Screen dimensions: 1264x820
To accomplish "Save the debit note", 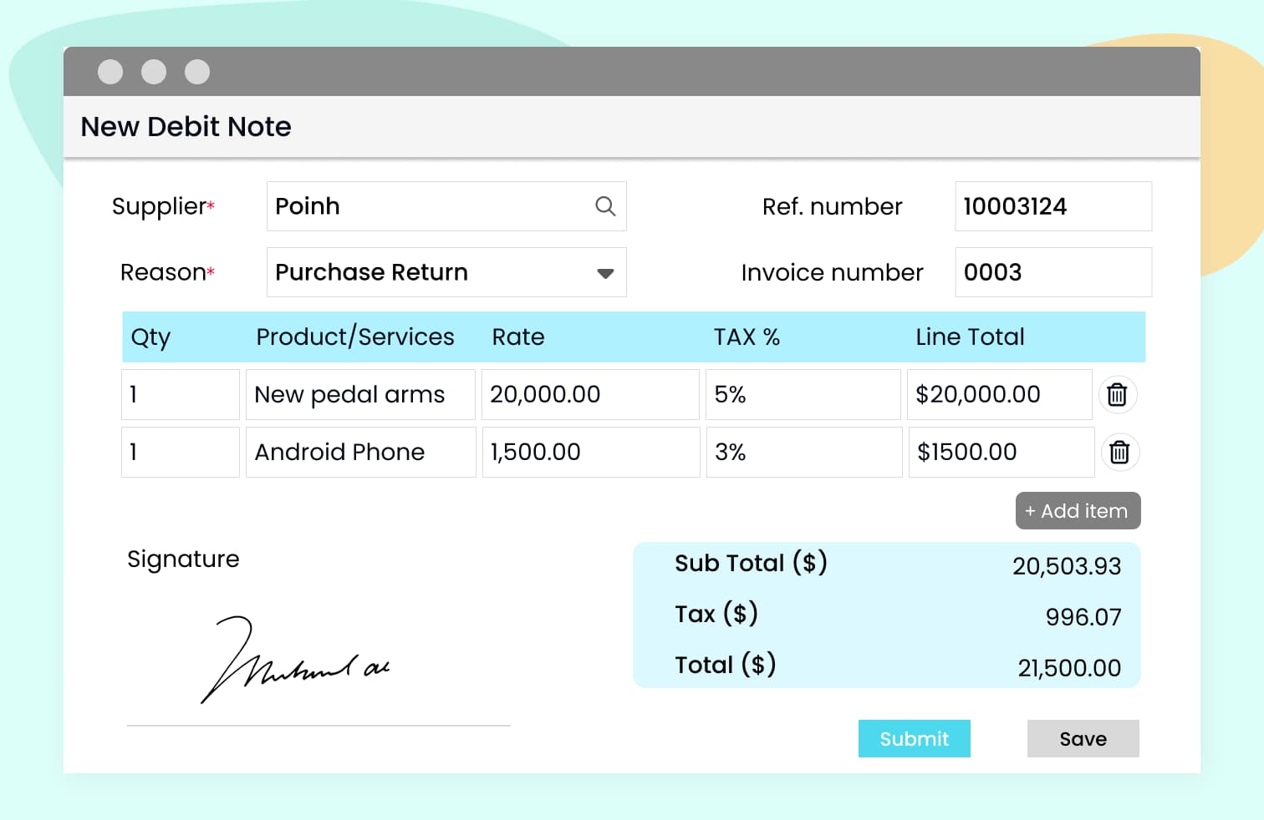I will click(1083, 739).
